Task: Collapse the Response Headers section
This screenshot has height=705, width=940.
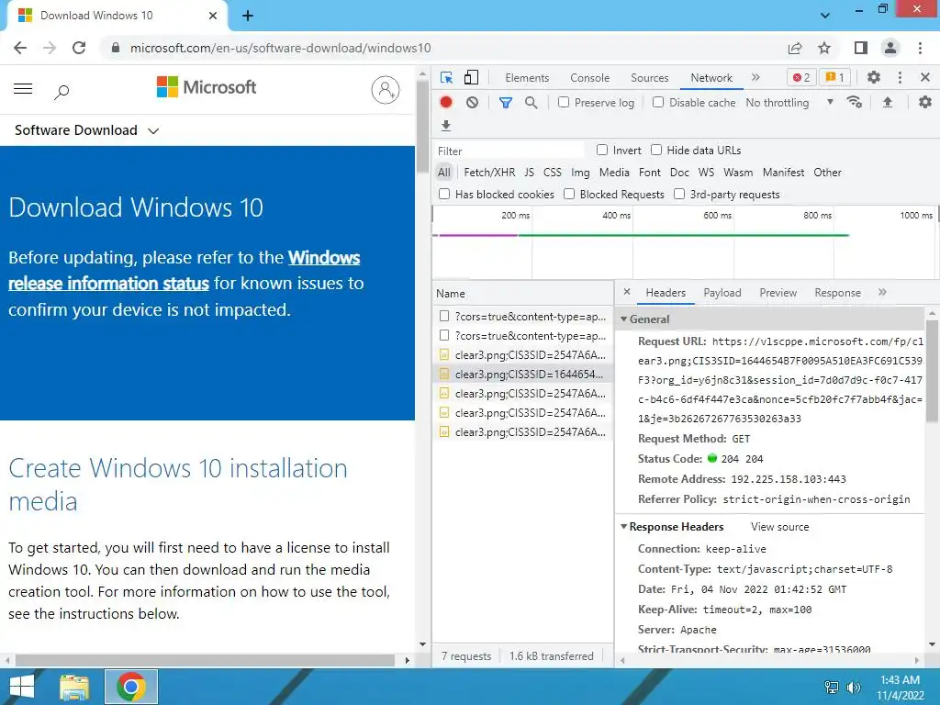Action: click(x=624, y=526)
